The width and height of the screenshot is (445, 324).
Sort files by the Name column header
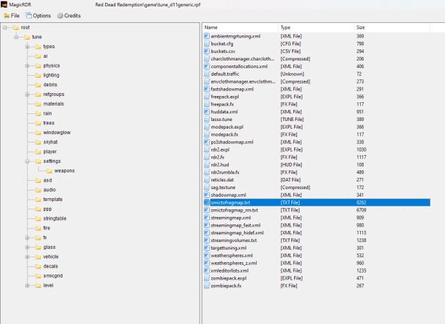240,28
